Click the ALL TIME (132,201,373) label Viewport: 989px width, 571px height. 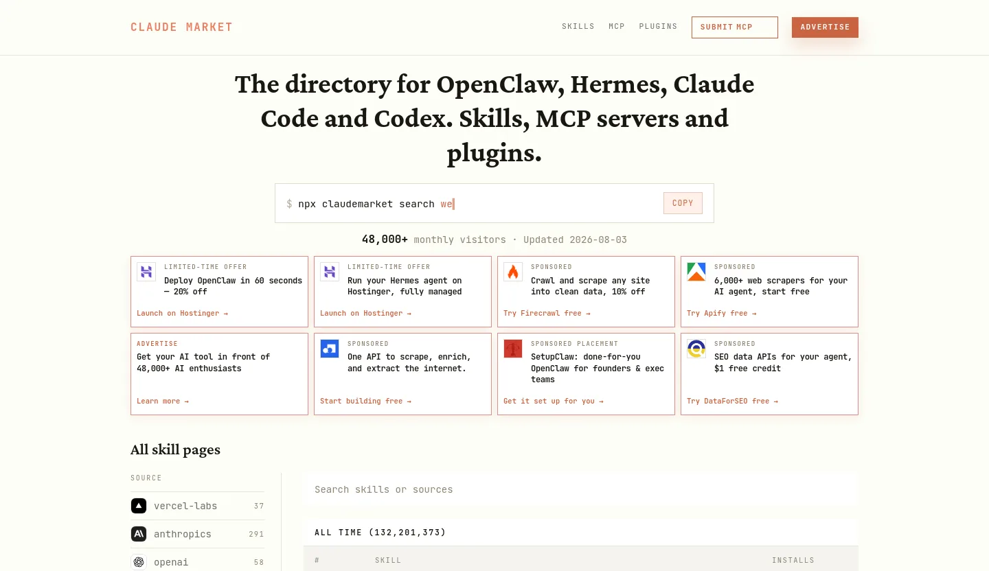click(380, 533)
